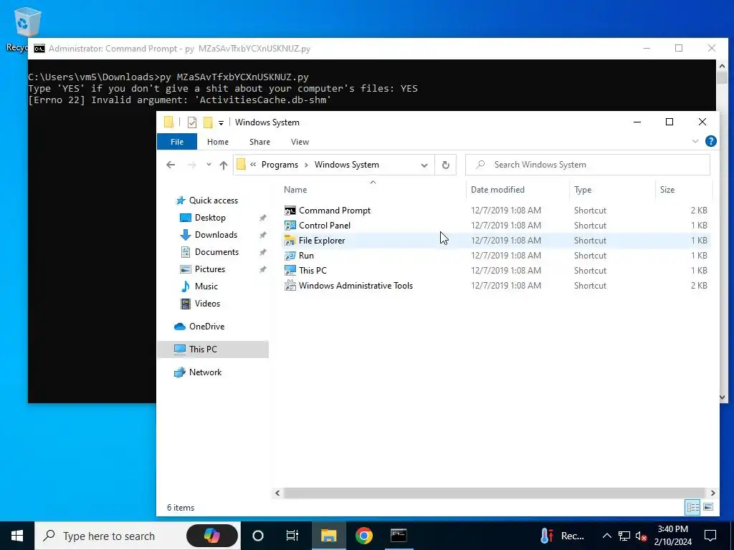Image resolution: width=734 pixels, height=550 pixels.
Task: Click Programs in the address breadcrumb
Action: [x=280, y=165]
